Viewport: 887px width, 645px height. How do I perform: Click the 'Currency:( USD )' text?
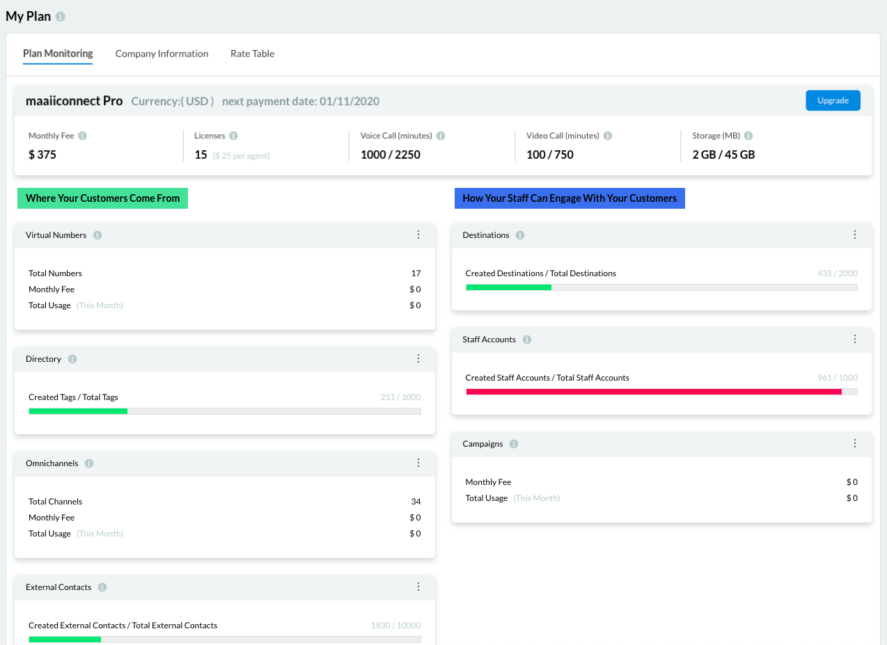(x=173, y=101)
